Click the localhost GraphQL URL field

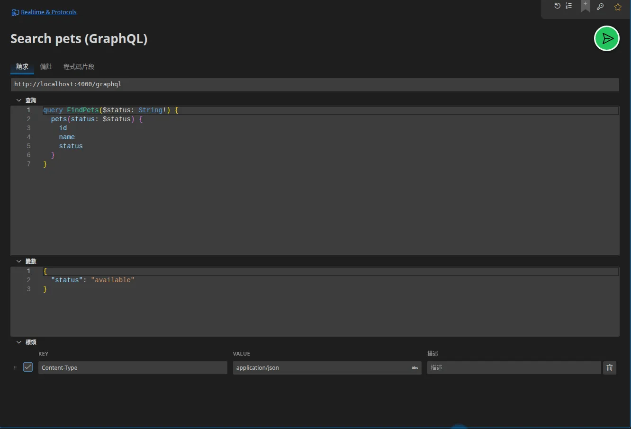(x=315, y=84)
